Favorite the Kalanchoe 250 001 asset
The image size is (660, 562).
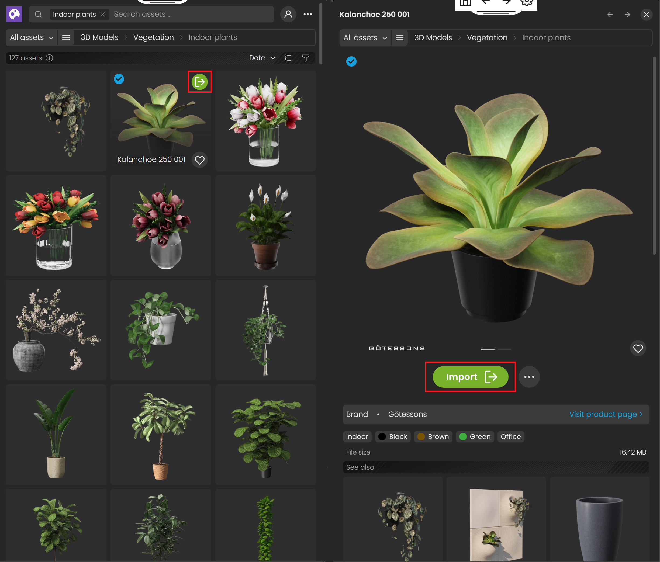pos(200,160)
